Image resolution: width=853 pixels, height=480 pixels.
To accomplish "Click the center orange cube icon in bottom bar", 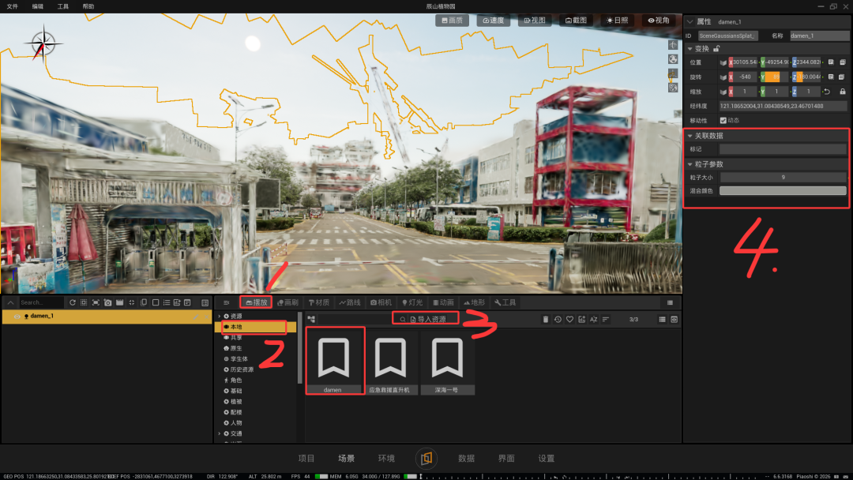I will (426, 458).
